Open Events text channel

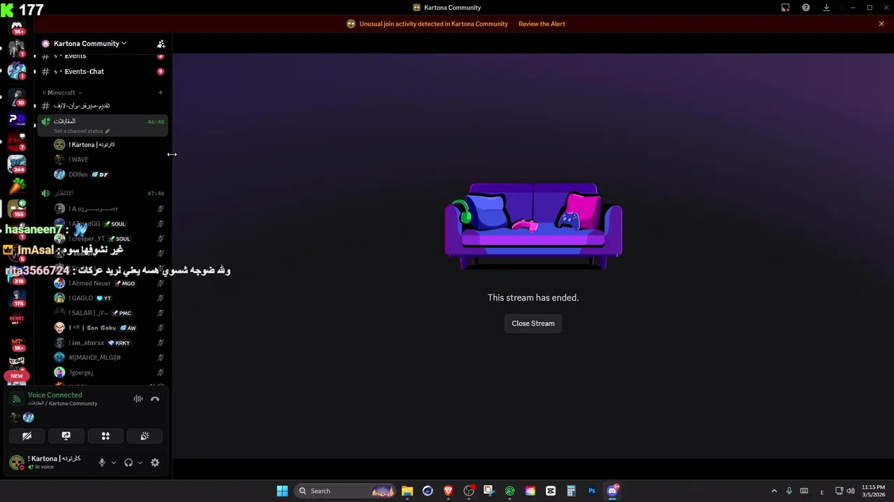101,56
